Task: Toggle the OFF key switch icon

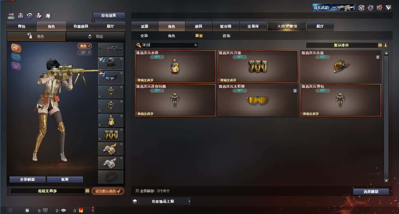Action: (11, 16)
